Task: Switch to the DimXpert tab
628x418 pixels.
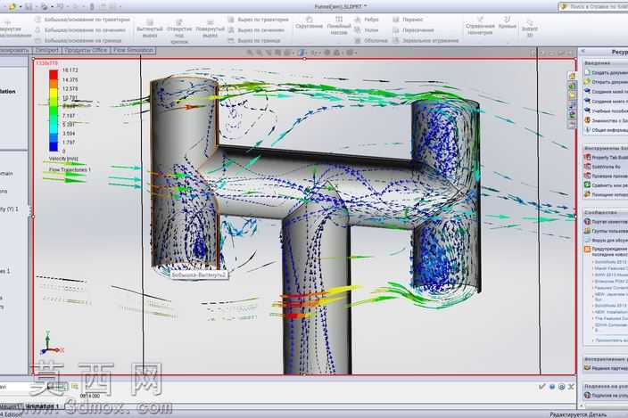Action: pos(47,51)
